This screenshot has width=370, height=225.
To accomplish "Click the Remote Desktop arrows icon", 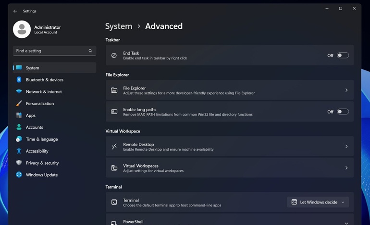I will (114, 146).
